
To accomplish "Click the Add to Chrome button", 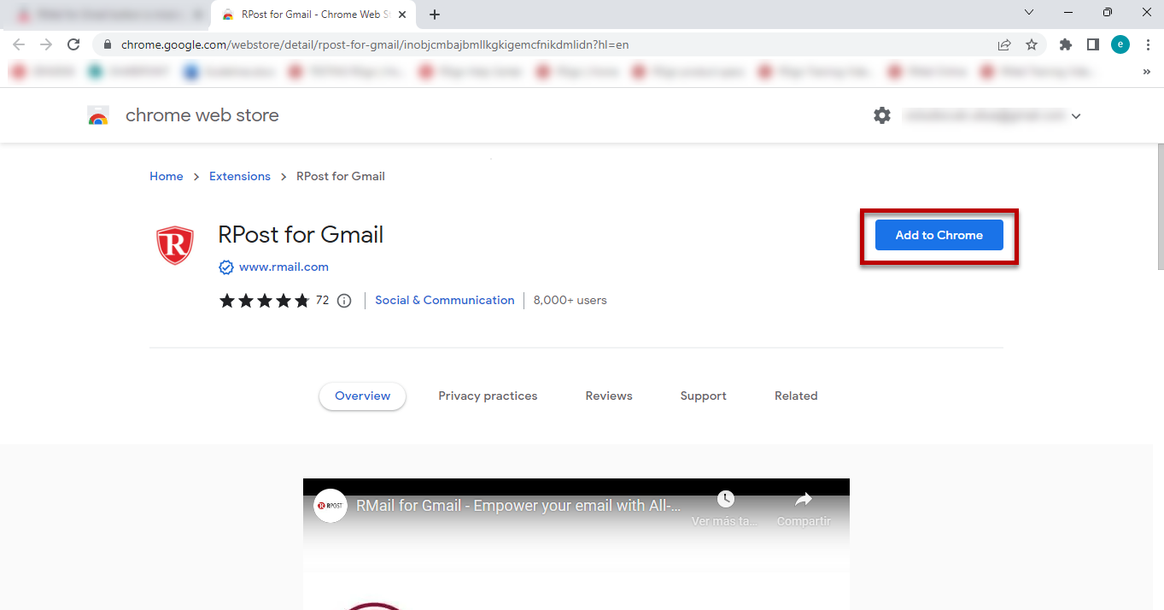I will pyautogui.click(x=939, y=235).
